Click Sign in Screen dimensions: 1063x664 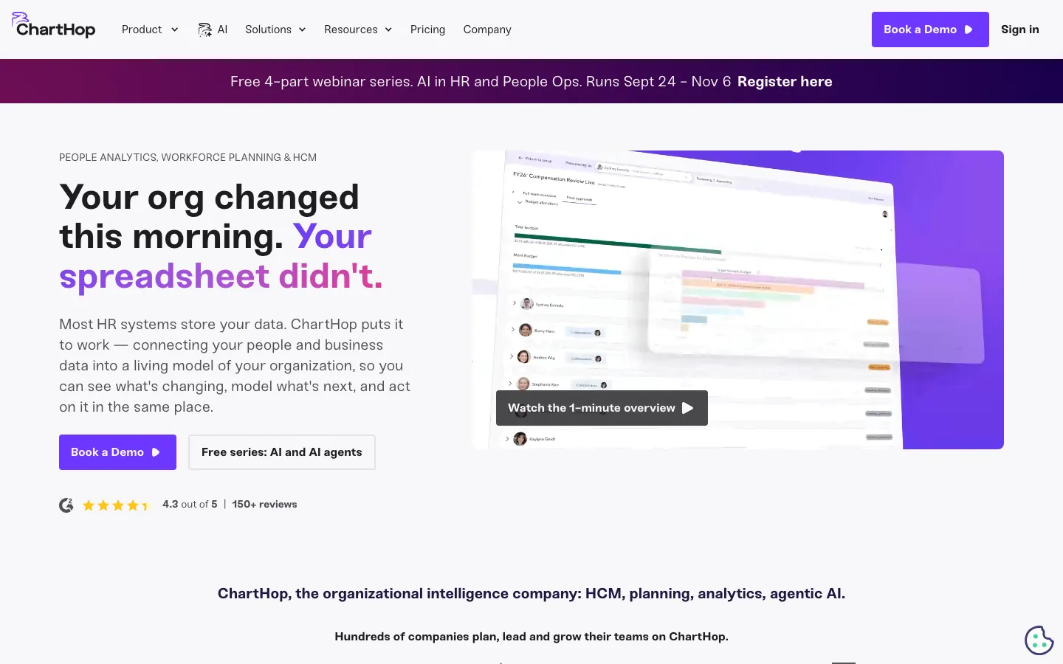point(1020,30)
